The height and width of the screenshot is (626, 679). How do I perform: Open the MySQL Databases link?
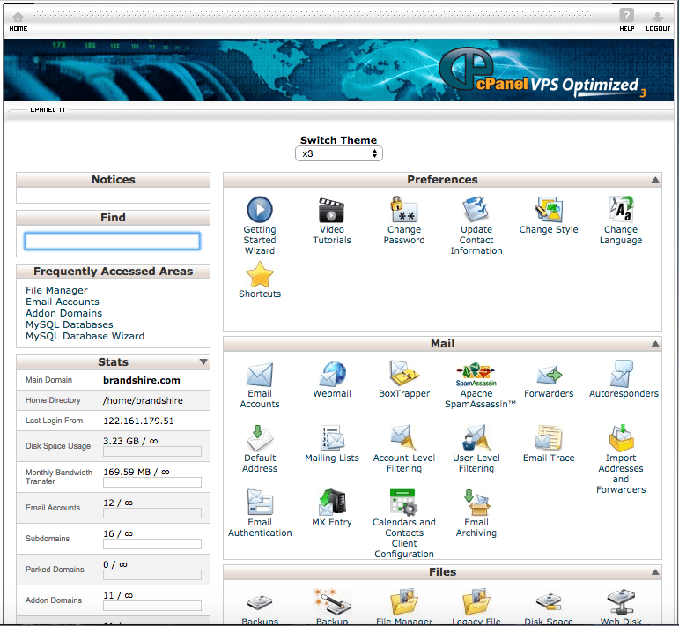[70, 324]
